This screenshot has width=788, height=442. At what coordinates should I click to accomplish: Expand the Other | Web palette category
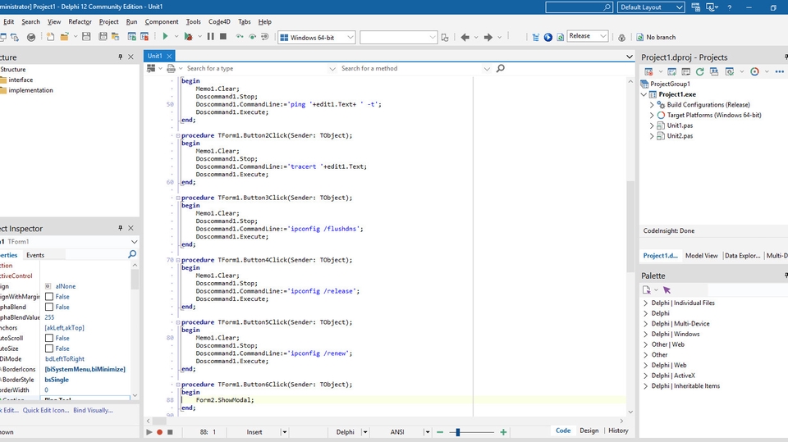(646, 344)
